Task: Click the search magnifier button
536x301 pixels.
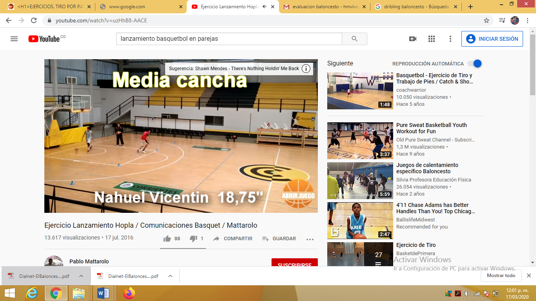Action: 354,39
